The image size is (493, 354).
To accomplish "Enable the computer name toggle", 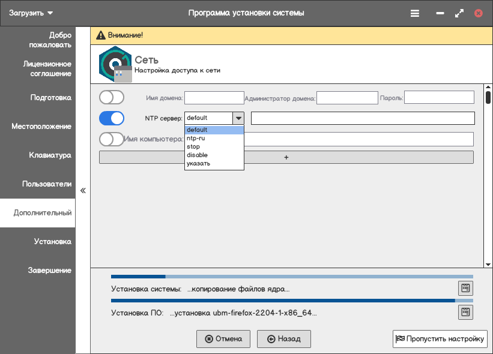I will tap(112, 139).
